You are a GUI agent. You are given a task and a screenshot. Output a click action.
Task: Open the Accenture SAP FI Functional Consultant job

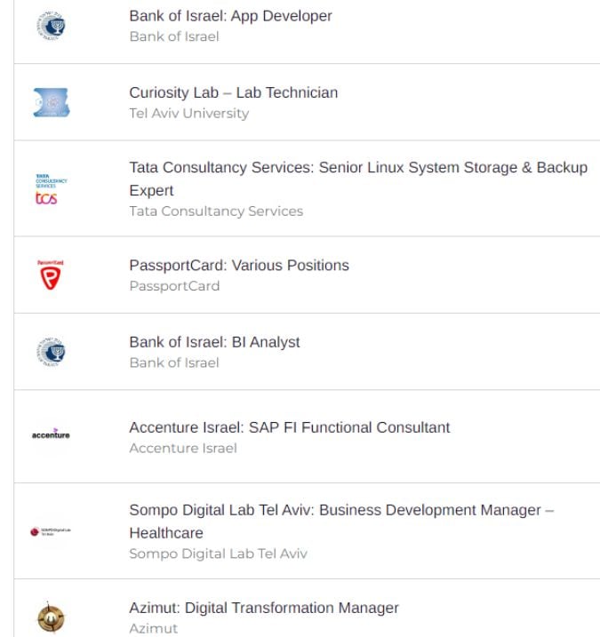pyautogui.click(x=290, y=427)
